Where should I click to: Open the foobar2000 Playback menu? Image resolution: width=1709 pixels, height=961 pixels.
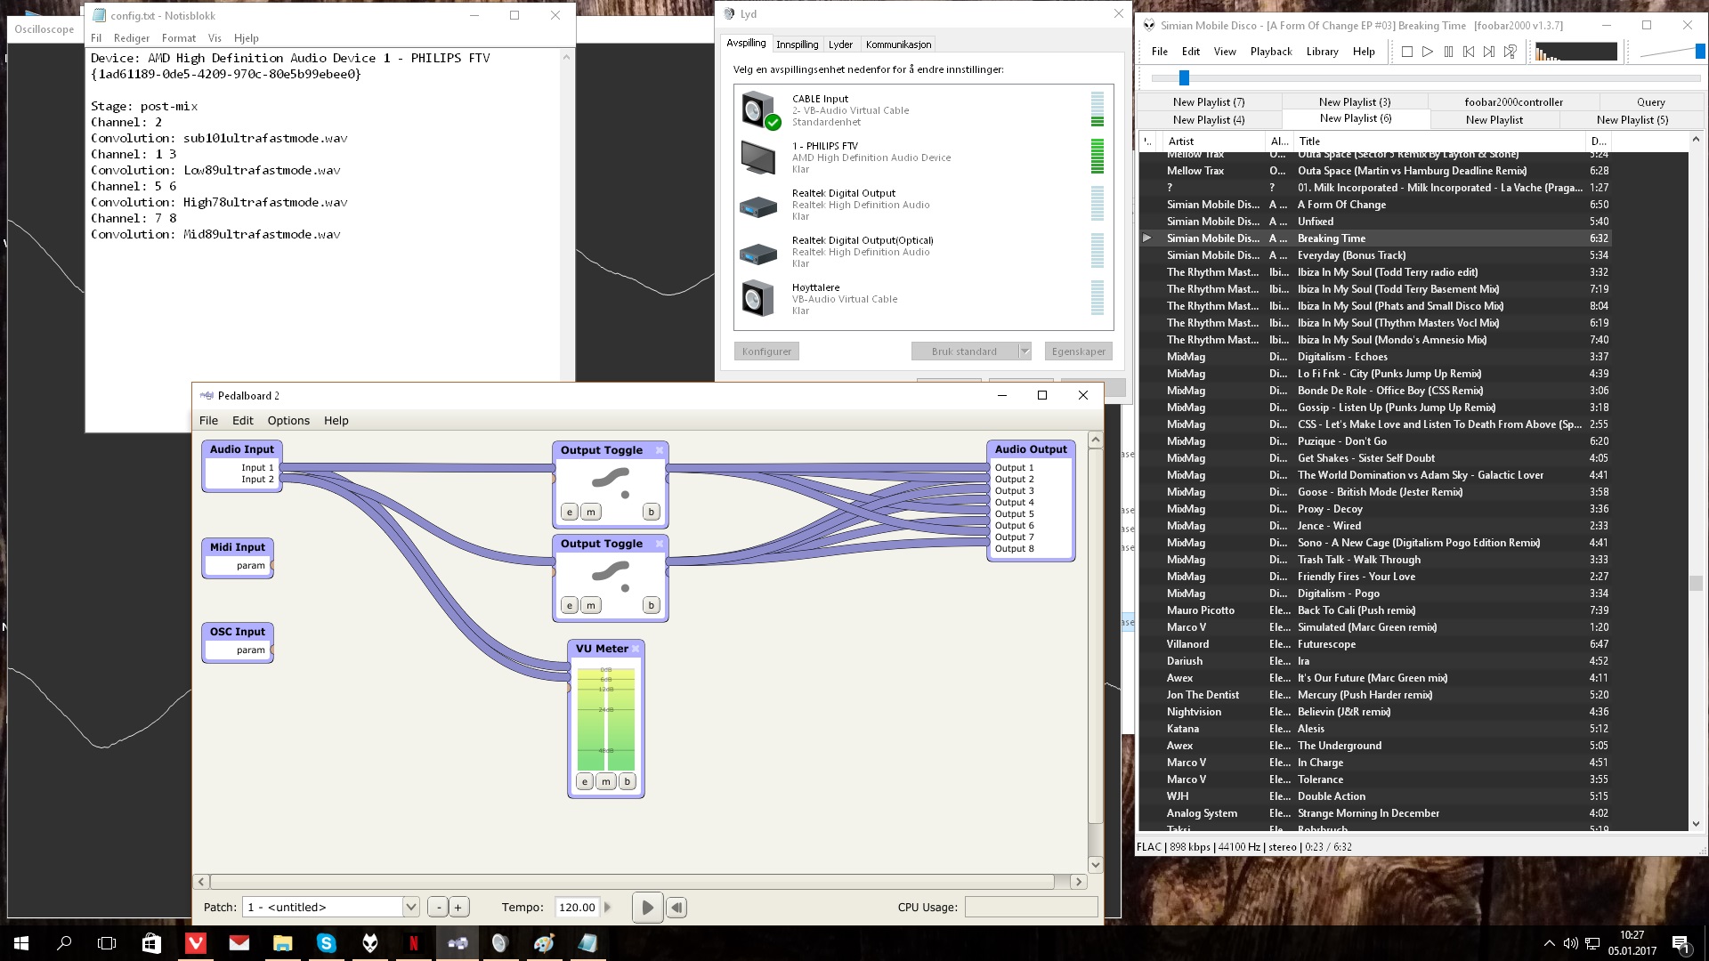1270,52
